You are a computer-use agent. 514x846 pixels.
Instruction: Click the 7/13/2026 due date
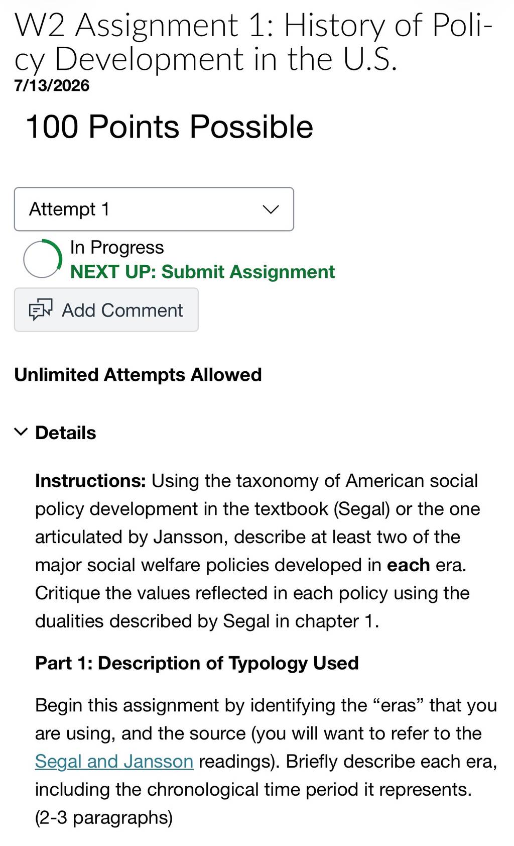52,85
